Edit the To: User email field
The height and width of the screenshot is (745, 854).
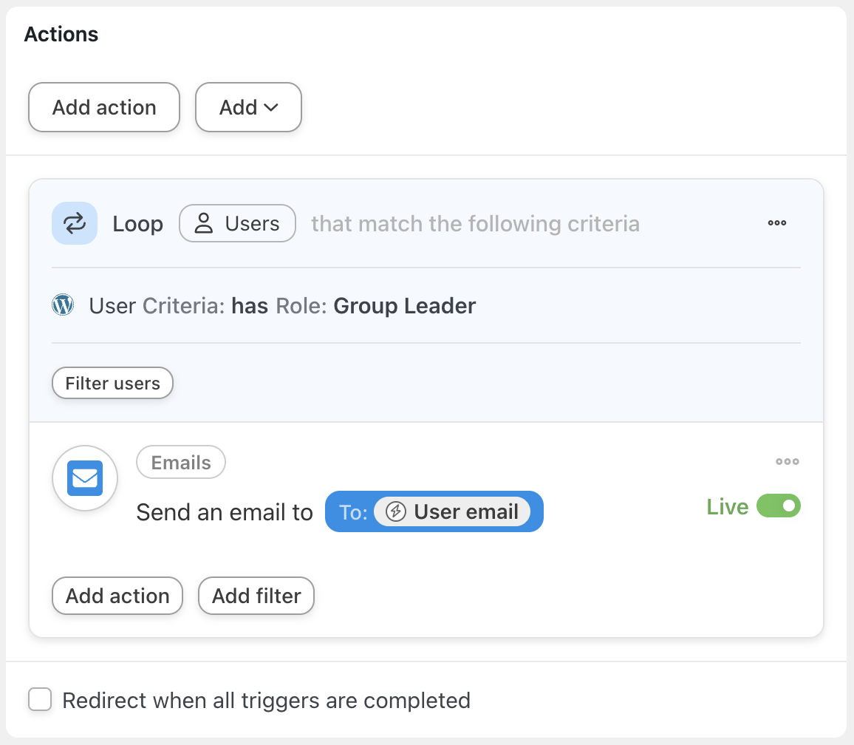coord(434,511)
